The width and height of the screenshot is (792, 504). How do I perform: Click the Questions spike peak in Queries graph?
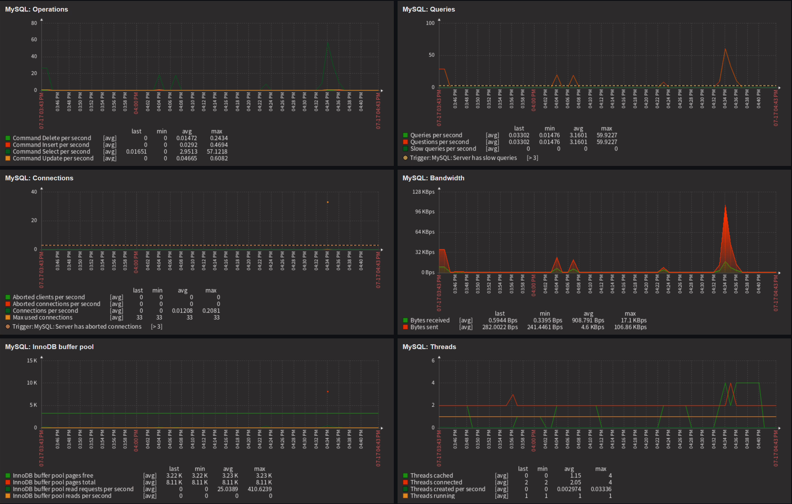pyautogui.click(x=725, y=49)
